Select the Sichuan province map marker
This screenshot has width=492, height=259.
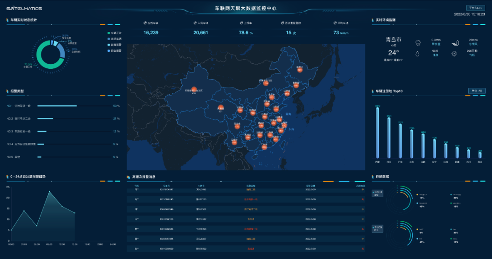click(x=237, y=127)
